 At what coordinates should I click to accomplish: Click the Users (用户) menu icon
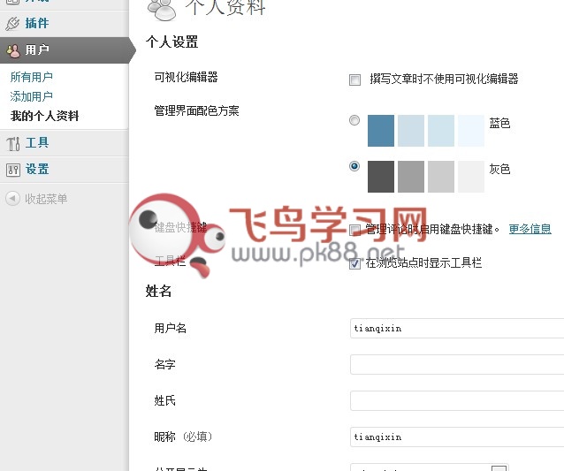(x=12, y=50)
